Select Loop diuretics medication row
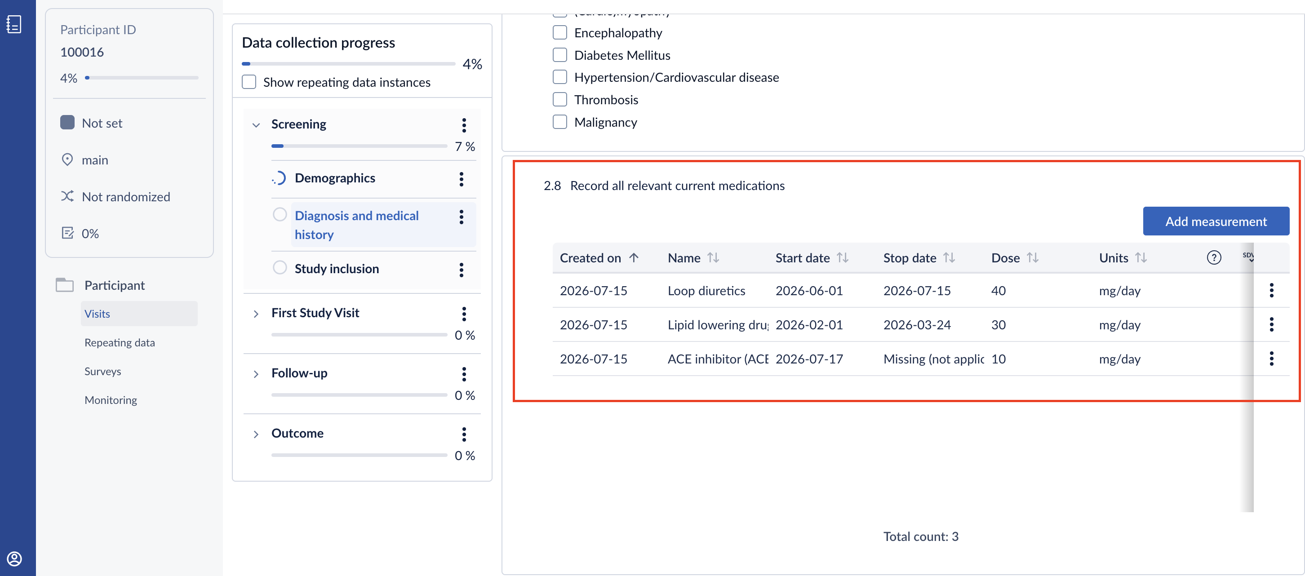This screenshot has height=576, width=1305. coord(920,290)
